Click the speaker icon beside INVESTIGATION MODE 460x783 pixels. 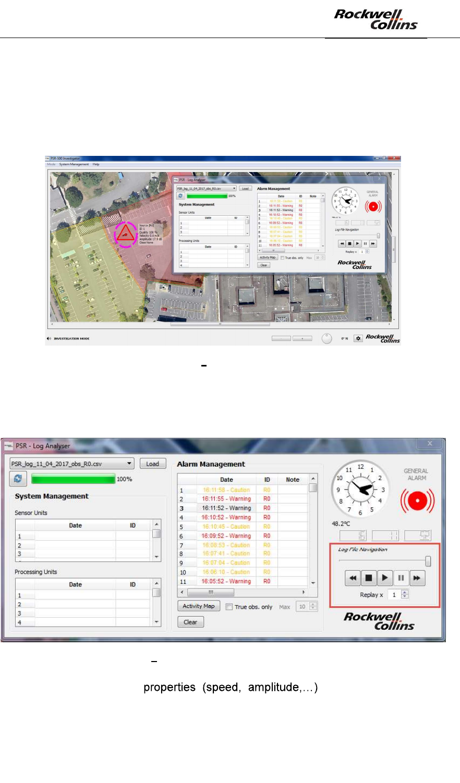[49, 338]
